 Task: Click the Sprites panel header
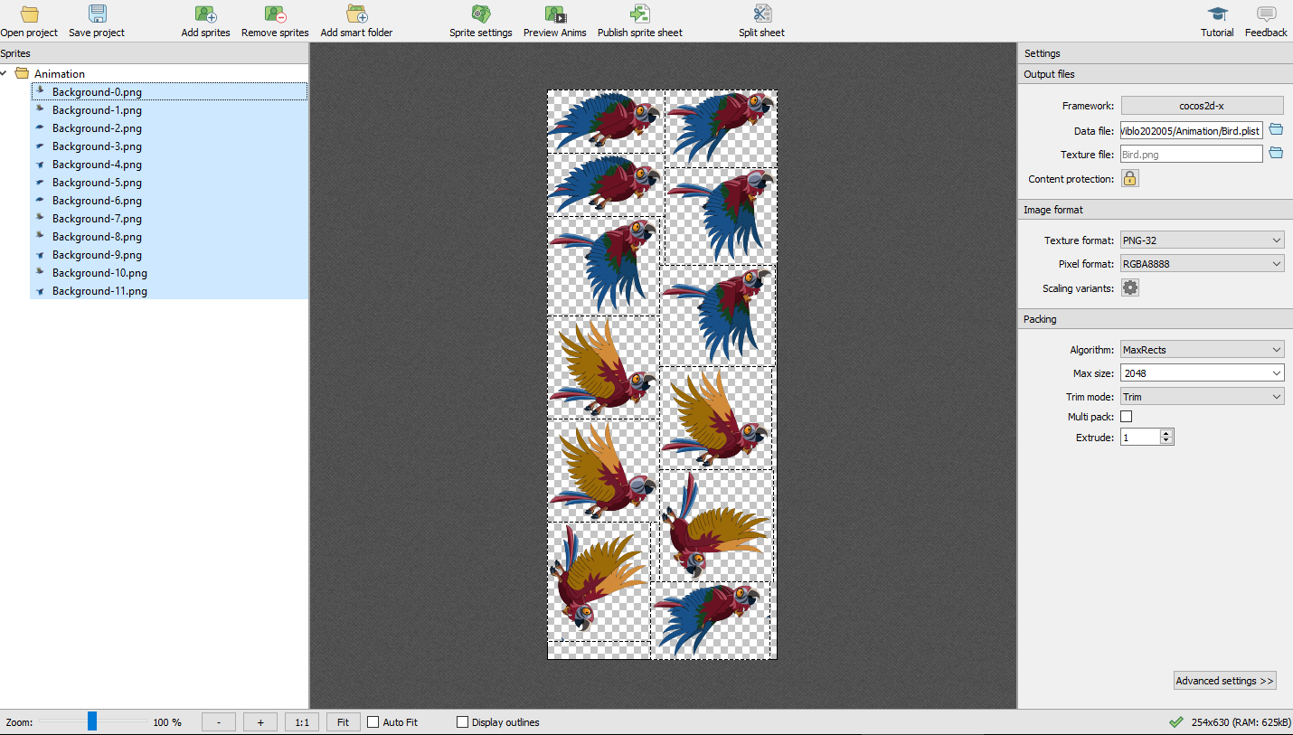pos(155,53)
